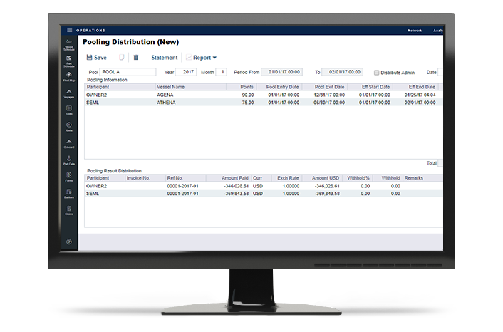Click the Period From date field
Viewport: 503px width, 332px height.
[x=281, y=72]
